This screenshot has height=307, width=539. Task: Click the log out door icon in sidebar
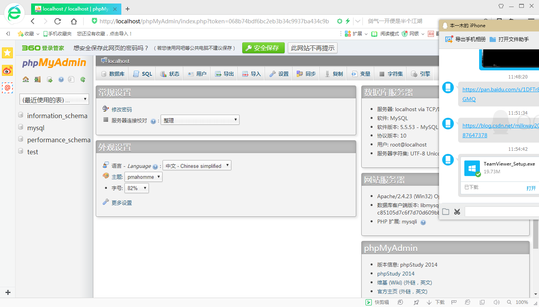pos(37,79)
